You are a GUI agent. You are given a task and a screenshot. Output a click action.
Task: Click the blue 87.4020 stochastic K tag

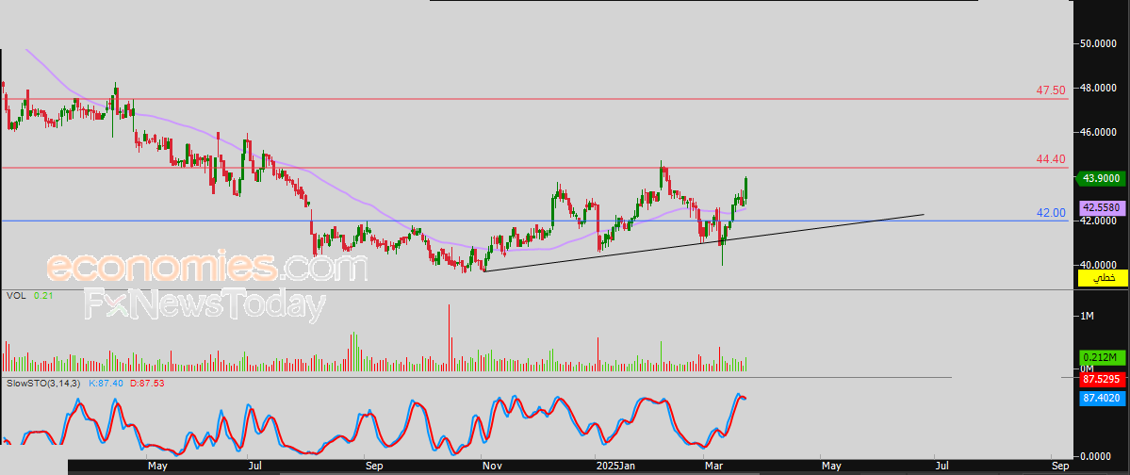coord(1101,397)
